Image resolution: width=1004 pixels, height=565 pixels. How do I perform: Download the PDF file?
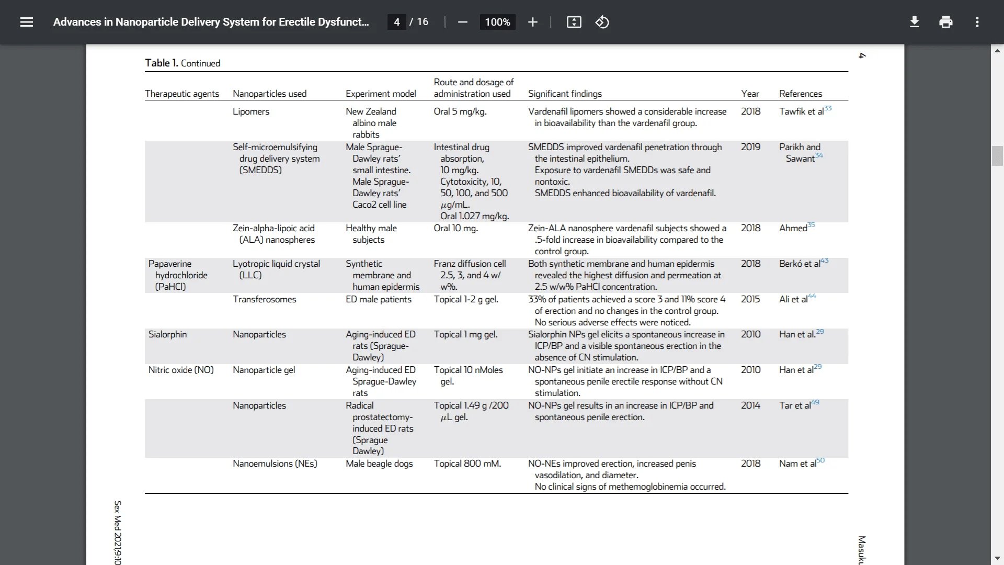[x=914, y=22]
